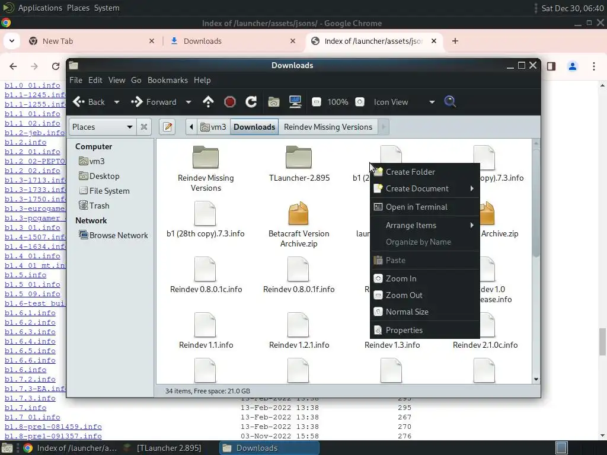Choose Zoom In from context menu
The height and width of the screenshot is (455, 607).
(x=424, y=278)
